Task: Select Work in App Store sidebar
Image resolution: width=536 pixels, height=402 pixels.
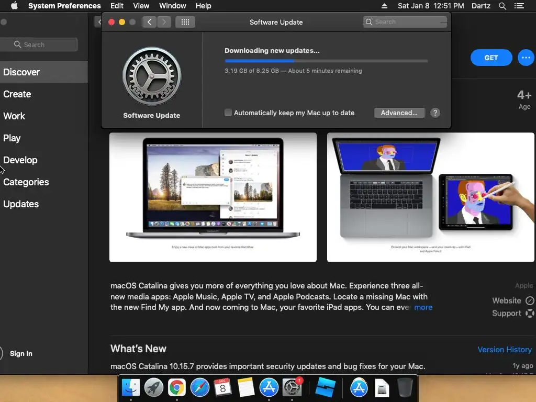Action: [44, 116]
